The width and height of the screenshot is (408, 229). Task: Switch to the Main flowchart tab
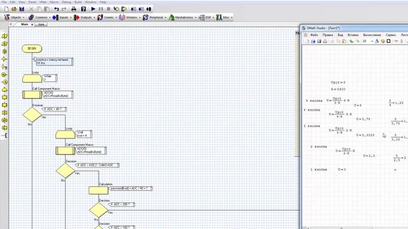24,24
